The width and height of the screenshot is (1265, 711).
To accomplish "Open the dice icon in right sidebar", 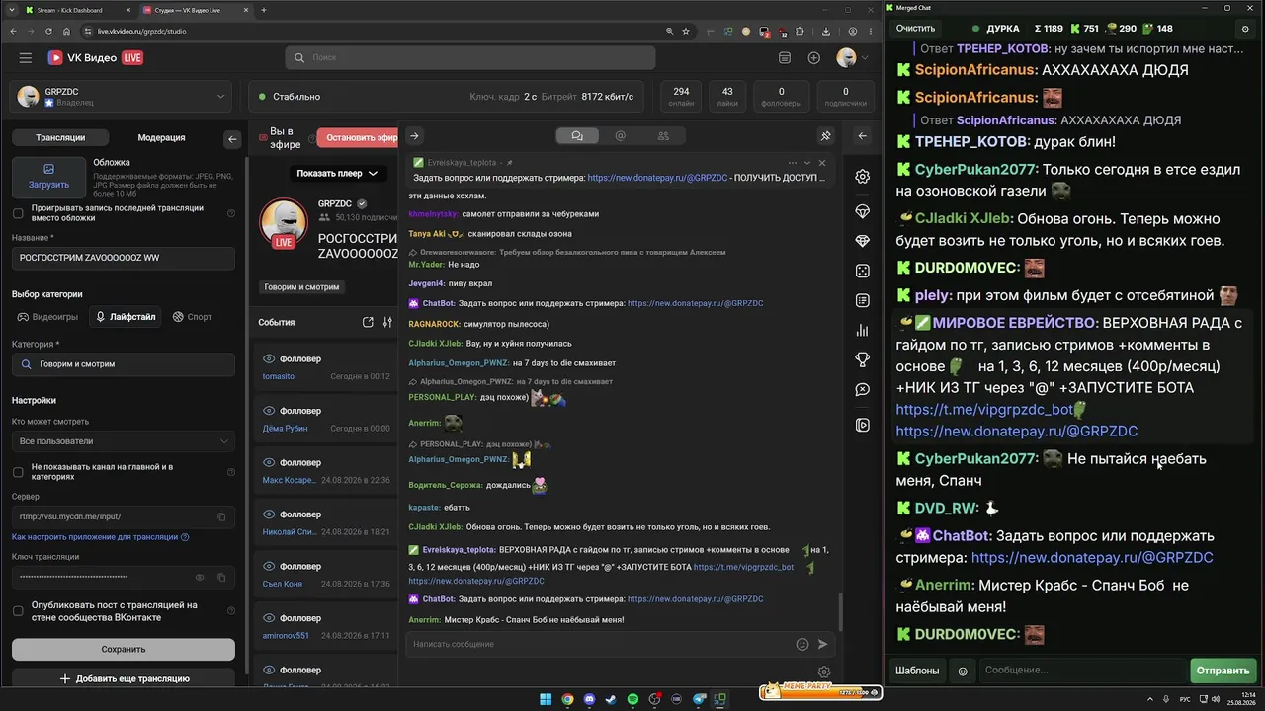I will coord(863,271).
